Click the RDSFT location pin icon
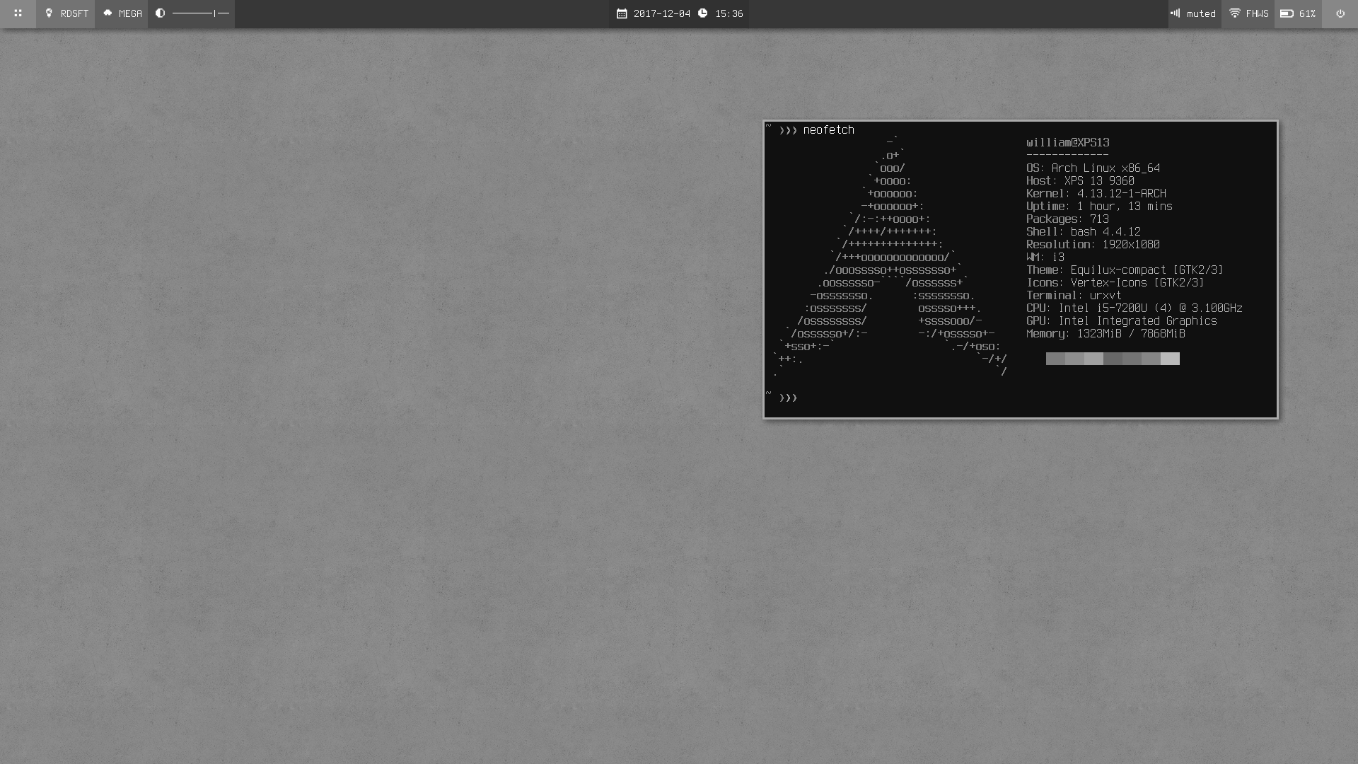The width and height of the screenshot is (1358, 764). pyautogui.click(x=49, y=13)
